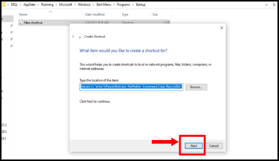The image size is (279, 161).
Task: Click the Startup breadcrumb segment
Action: point(141,5)
